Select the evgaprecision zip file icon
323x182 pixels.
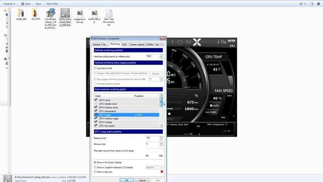click(x=80, y=14)
